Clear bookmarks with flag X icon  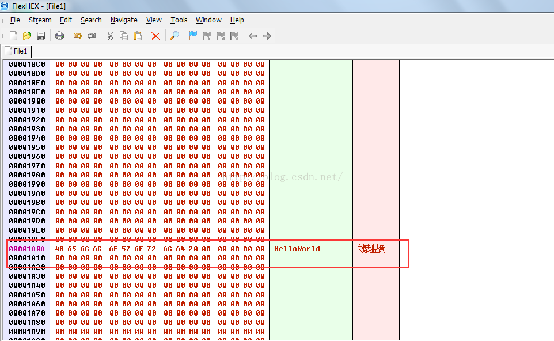pyautogui.click(x=234, y=36)
